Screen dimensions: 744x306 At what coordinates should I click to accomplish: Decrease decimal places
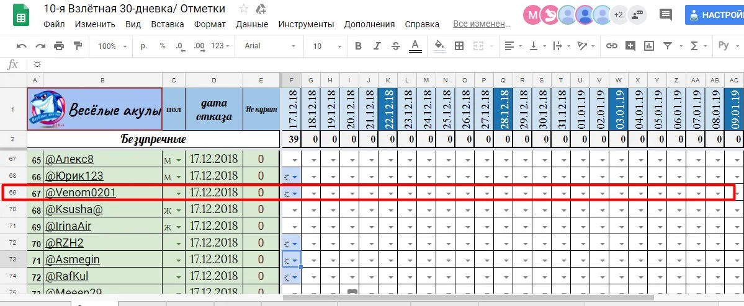pos(180,46)
